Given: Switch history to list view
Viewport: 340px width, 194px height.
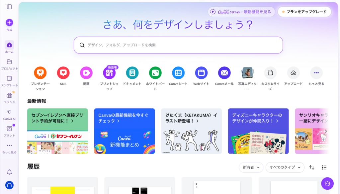Looking at the screenshot, I should pyautogui.click(x=324, y=167).
